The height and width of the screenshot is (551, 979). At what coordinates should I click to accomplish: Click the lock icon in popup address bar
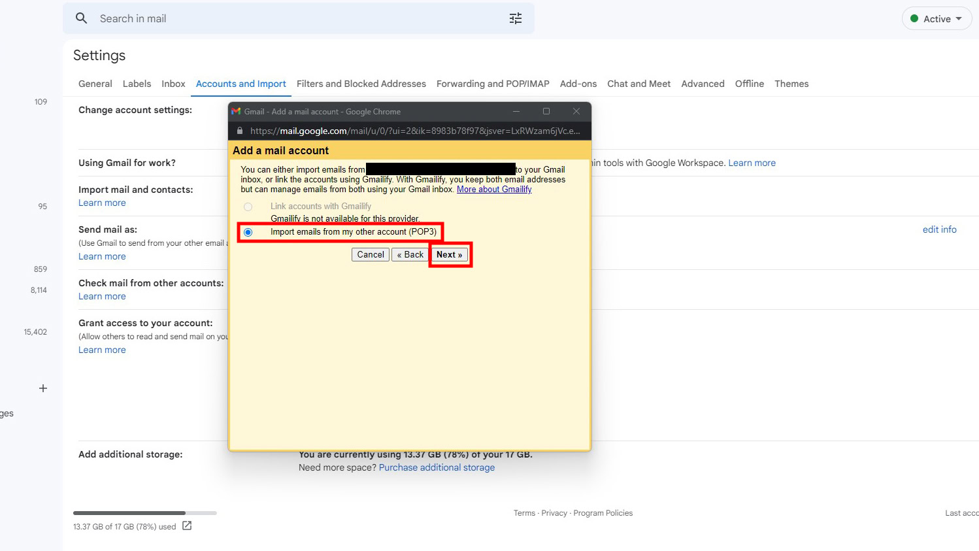[240, 131]
